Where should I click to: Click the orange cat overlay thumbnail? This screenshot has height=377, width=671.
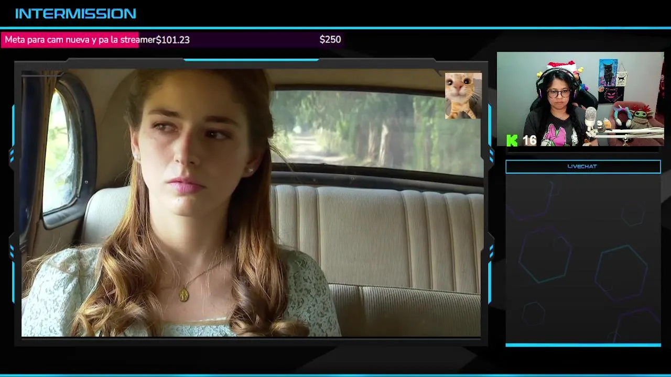[x=463, y=95]
